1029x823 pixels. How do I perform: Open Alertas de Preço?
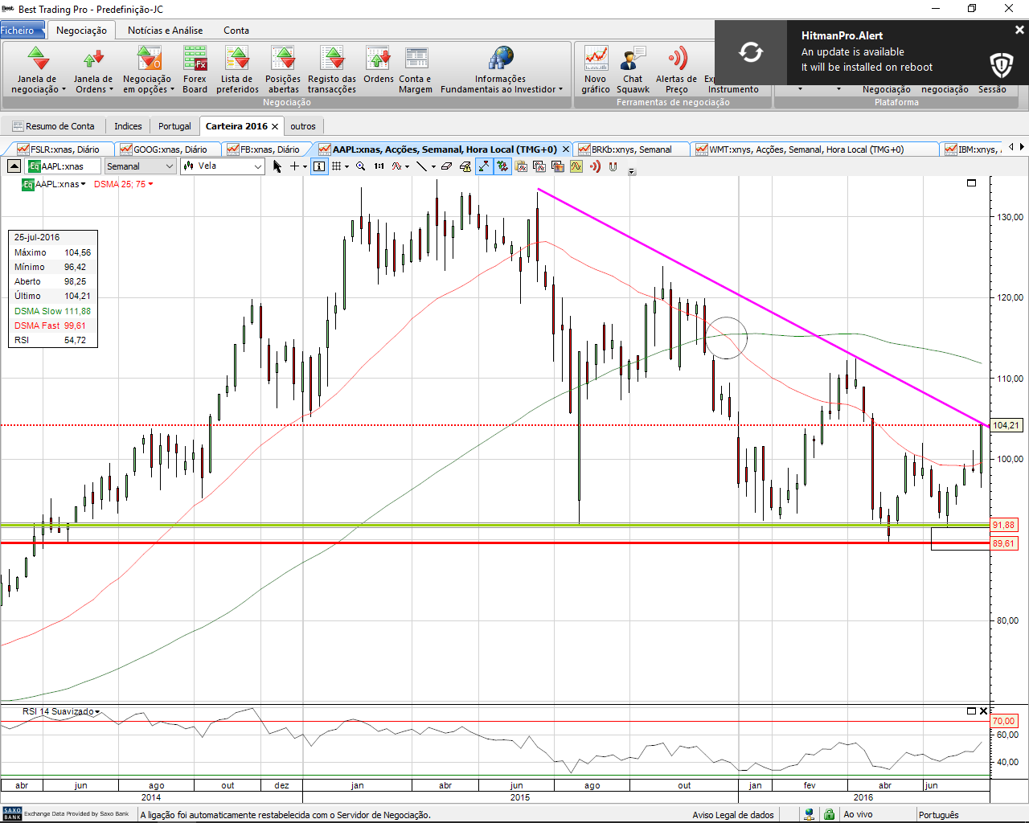coord(676,69)
